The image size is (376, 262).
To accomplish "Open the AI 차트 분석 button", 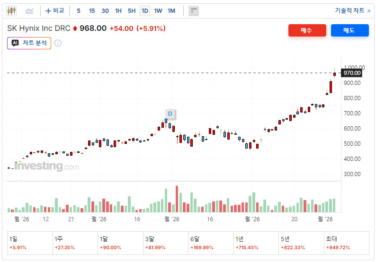I will point(29,43).
